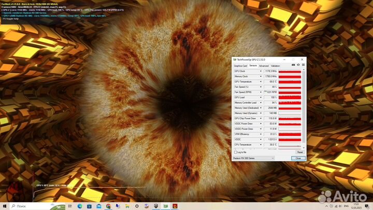
Task: Click the VRM Efficiency value
Action: [x=270, y=134]
